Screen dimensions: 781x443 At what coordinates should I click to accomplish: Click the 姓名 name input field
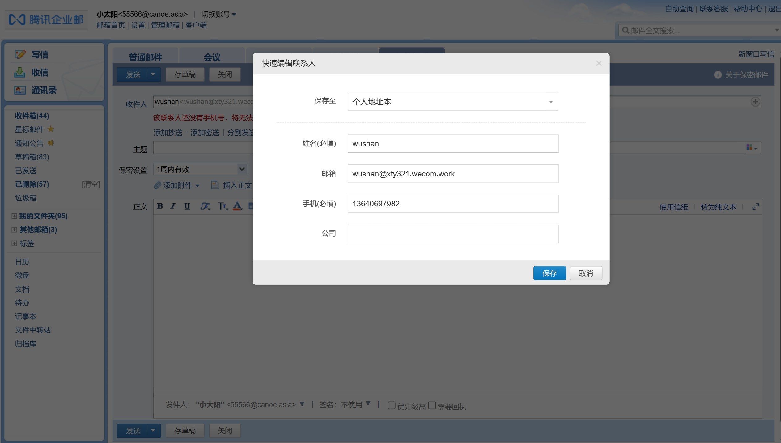pos(453,143)
